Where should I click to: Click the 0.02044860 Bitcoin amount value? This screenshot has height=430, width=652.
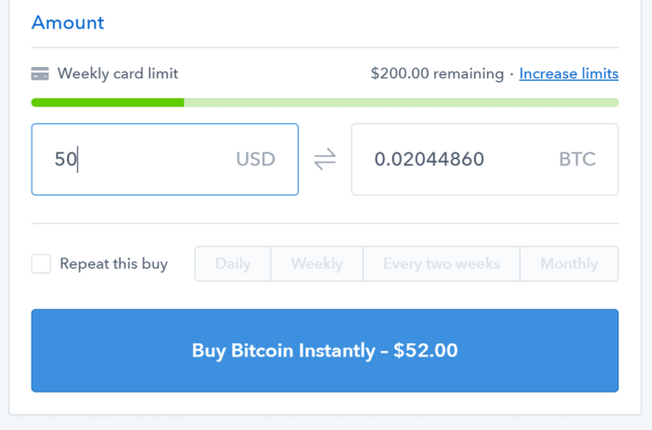pos(429,159)
